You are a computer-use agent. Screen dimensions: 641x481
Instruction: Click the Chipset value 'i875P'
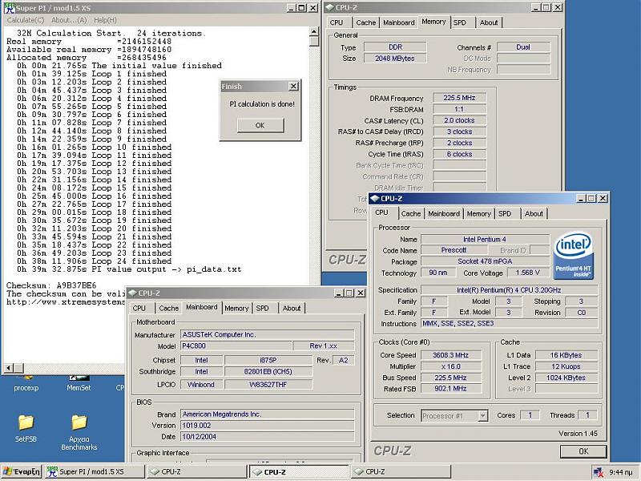point(268,360)
